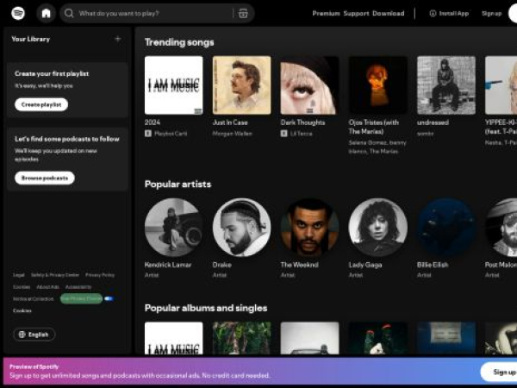Open the Premium link

[326, 13]
